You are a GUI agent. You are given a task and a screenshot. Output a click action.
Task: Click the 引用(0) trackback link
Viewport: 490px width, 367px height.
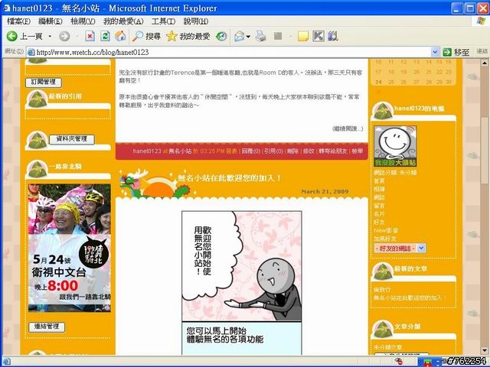pos(273,151)
